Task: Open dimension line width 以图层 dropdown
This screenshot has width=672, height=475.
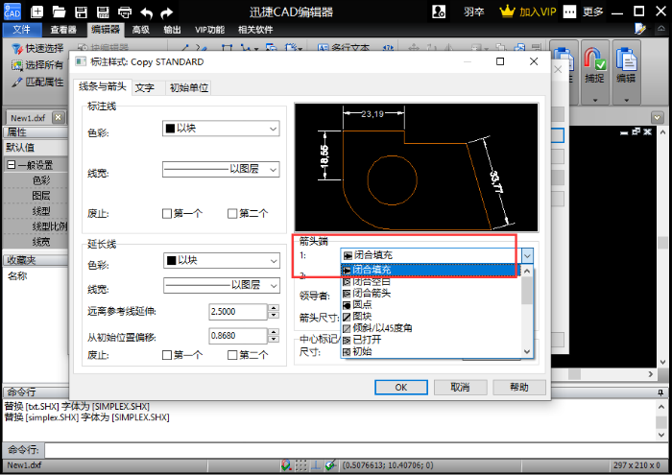Action: tap(221, 169)
